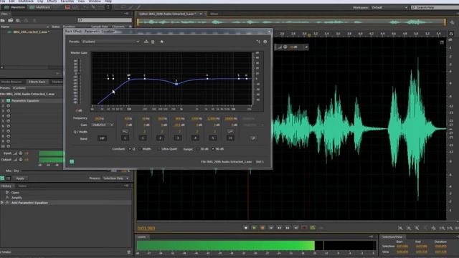Viewport: 459px width, 258px height.
Task: Click the Fast Forward transport button
Action: 288,228
